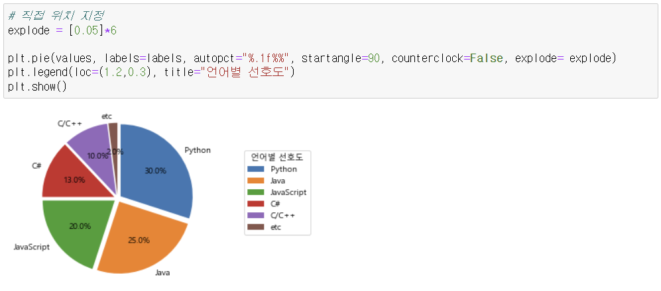Click the etc legend label
The width and height of the screenshot is (661, 291).
276,227
